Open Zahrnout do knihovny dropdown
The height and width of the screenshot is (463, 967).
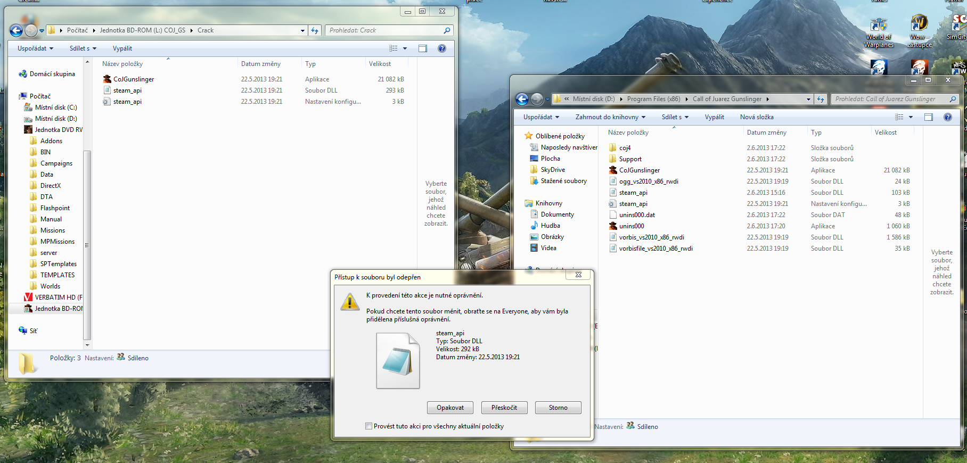[610, 117]
